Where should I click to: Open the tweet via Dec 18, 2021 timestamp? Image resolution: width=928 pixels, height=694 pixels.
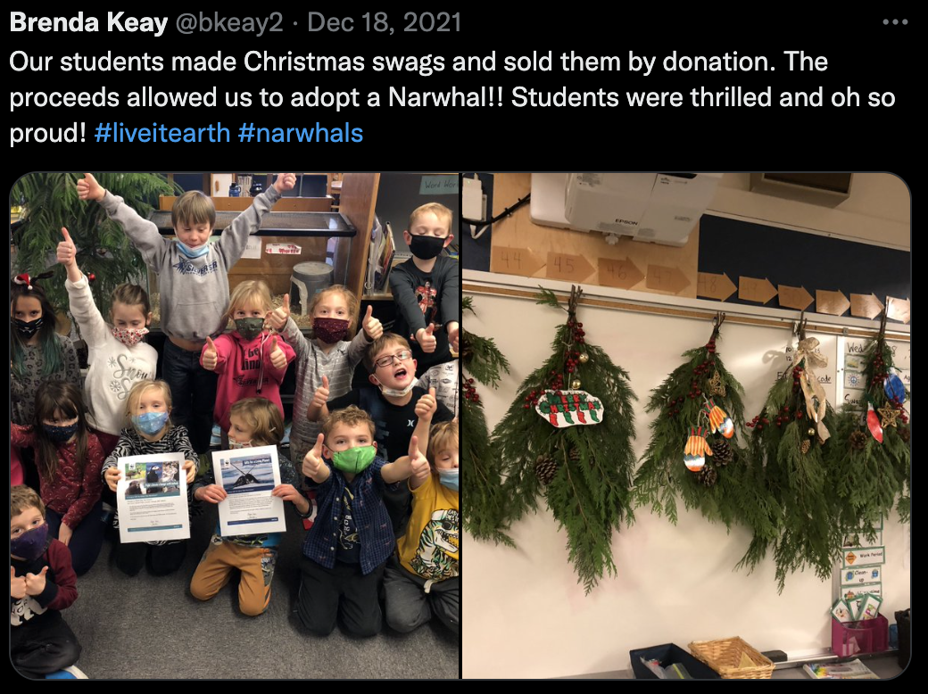tap(384, 22)
